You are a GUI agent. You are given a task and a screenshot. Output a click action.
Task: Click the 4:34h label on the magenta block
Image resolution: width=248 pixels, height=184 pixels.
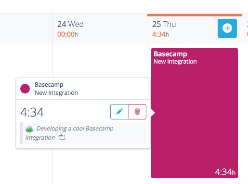click(225, 172)
